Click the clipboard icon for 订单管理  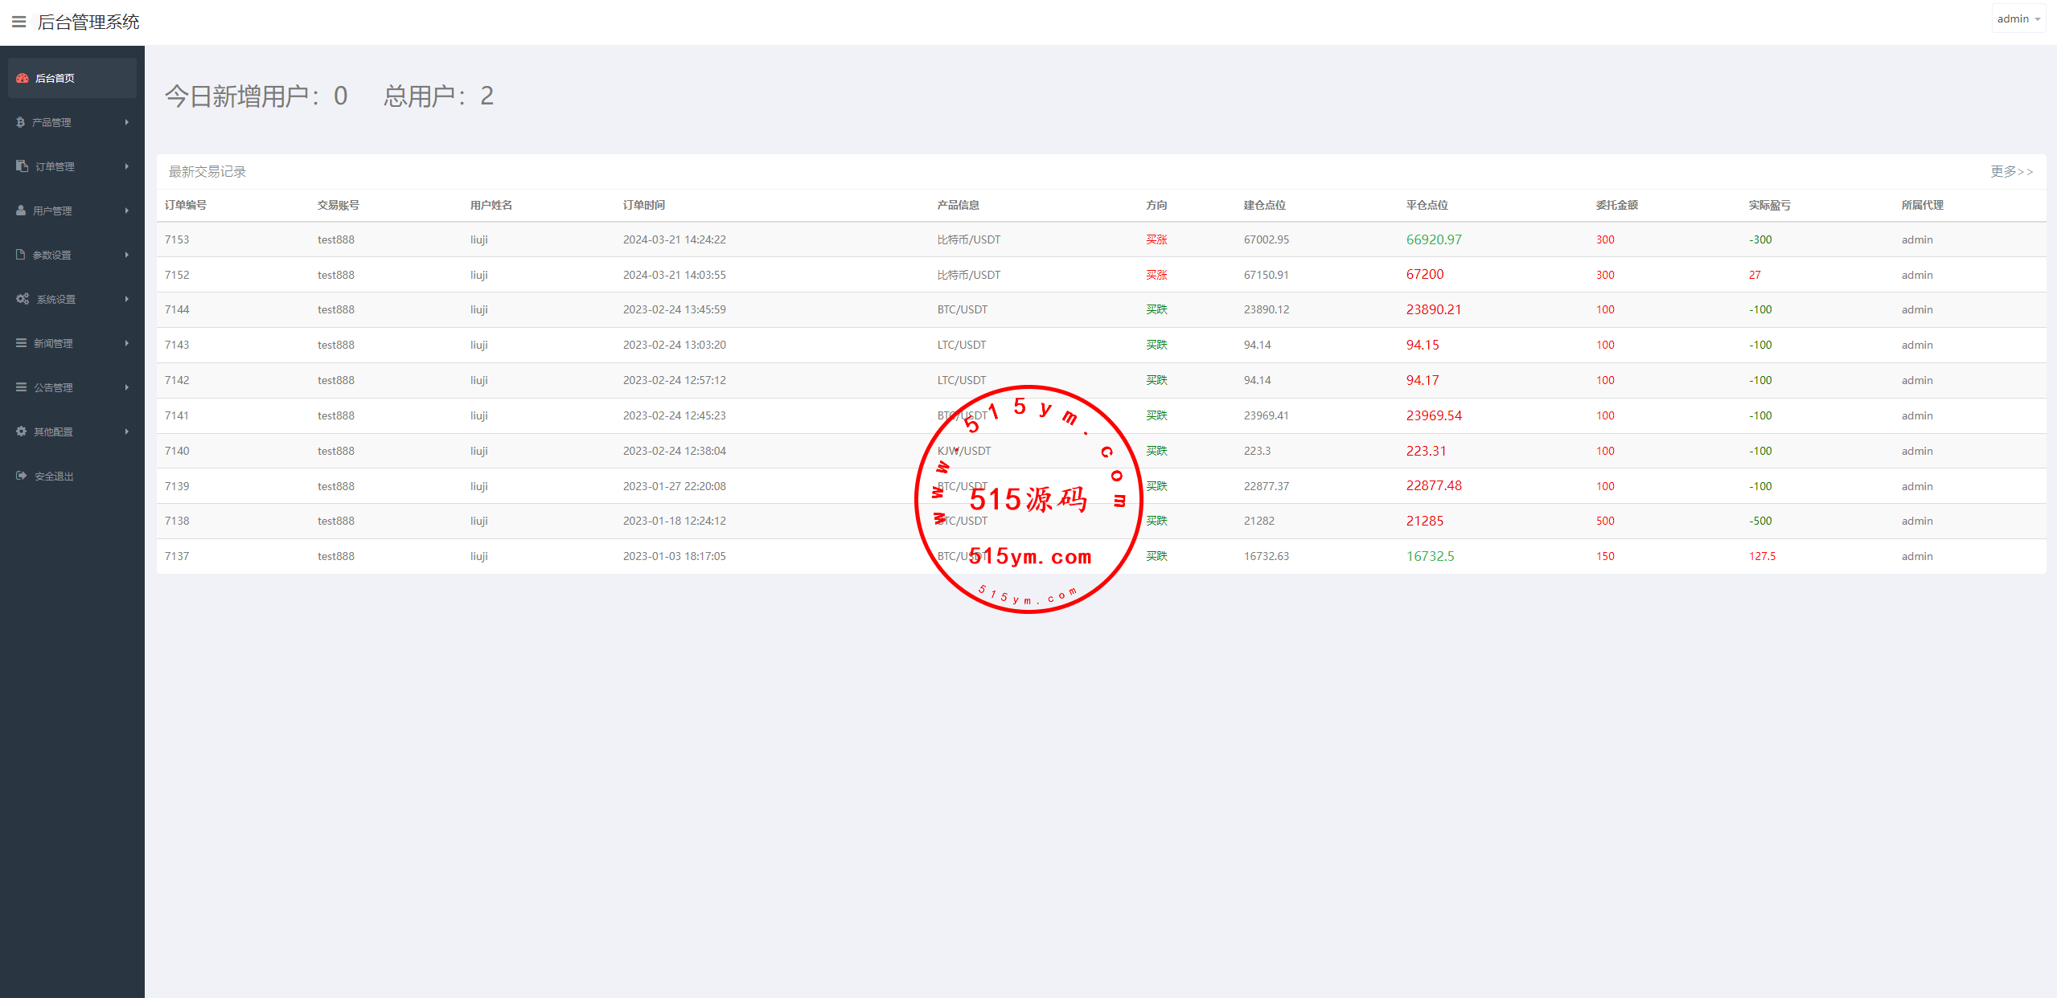tap(22, 166)
